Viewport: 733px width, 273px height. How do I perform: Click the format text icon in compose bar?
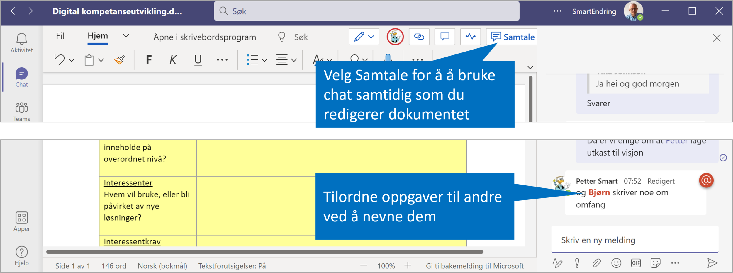tap(557, 263)
